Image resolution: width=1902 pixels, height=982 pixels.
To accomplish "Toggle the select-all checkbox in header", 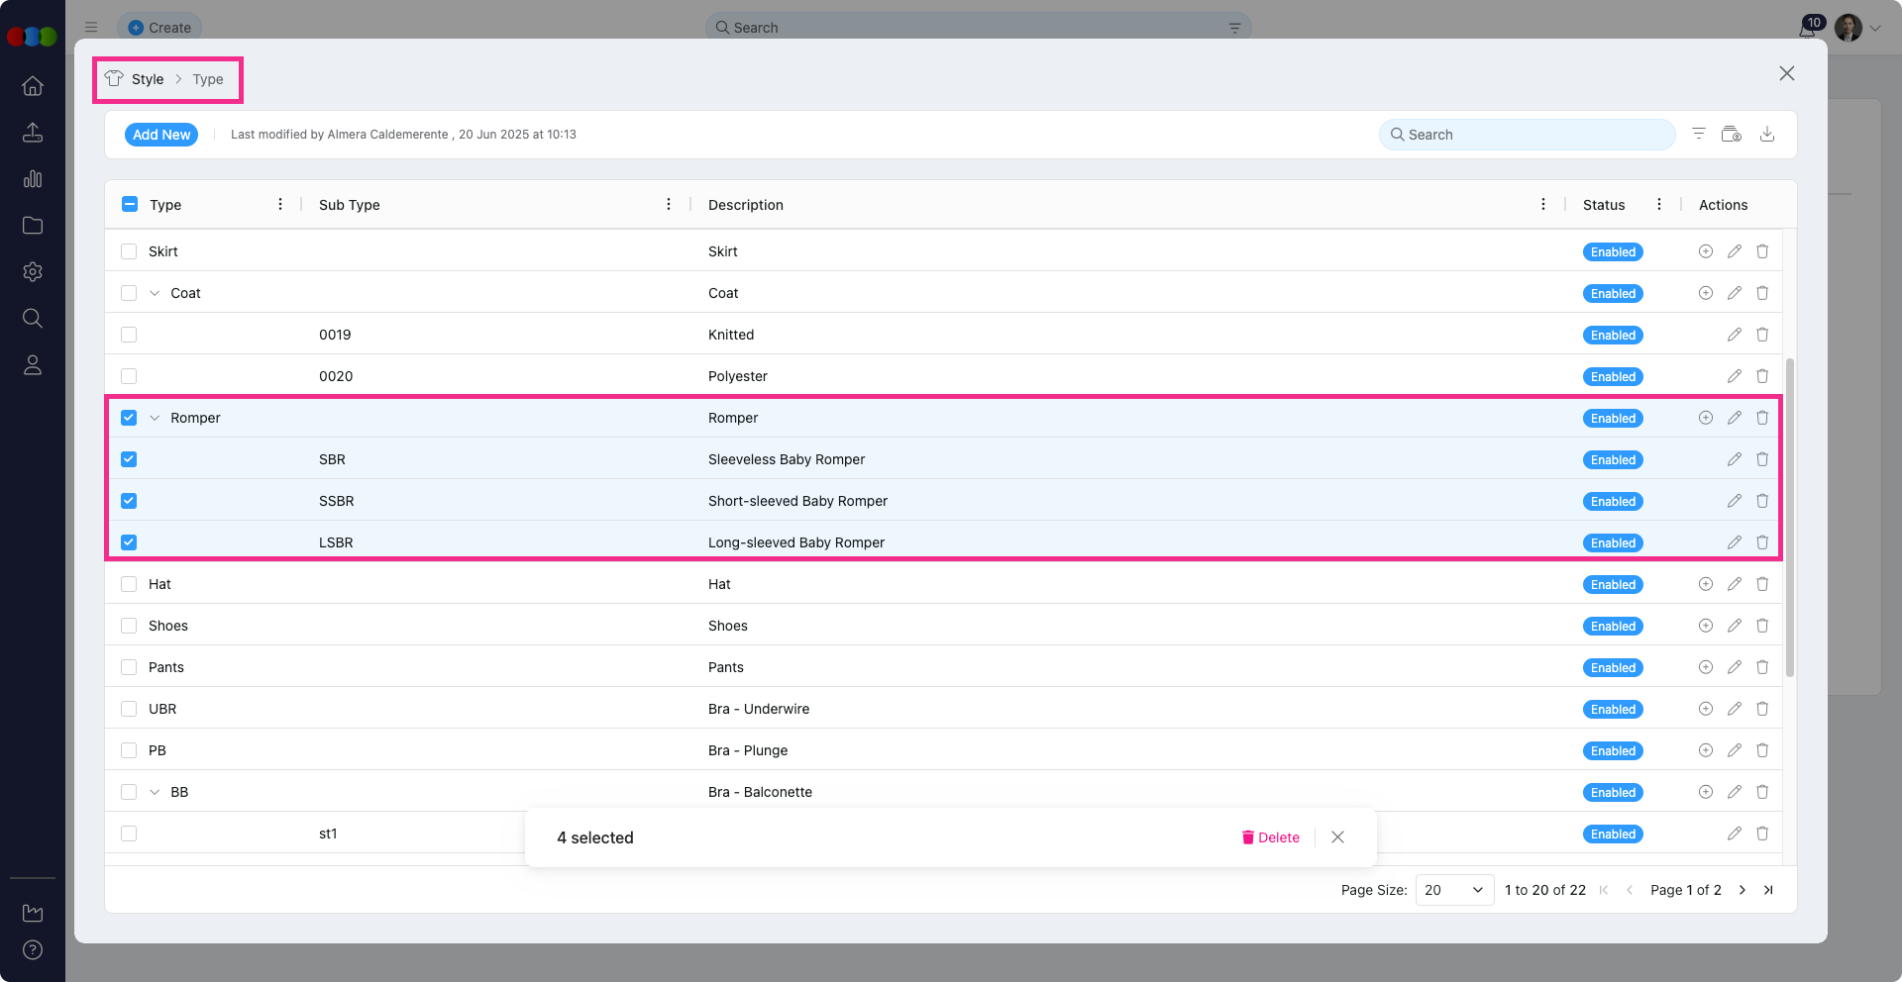I will click(x=129, y=204).
